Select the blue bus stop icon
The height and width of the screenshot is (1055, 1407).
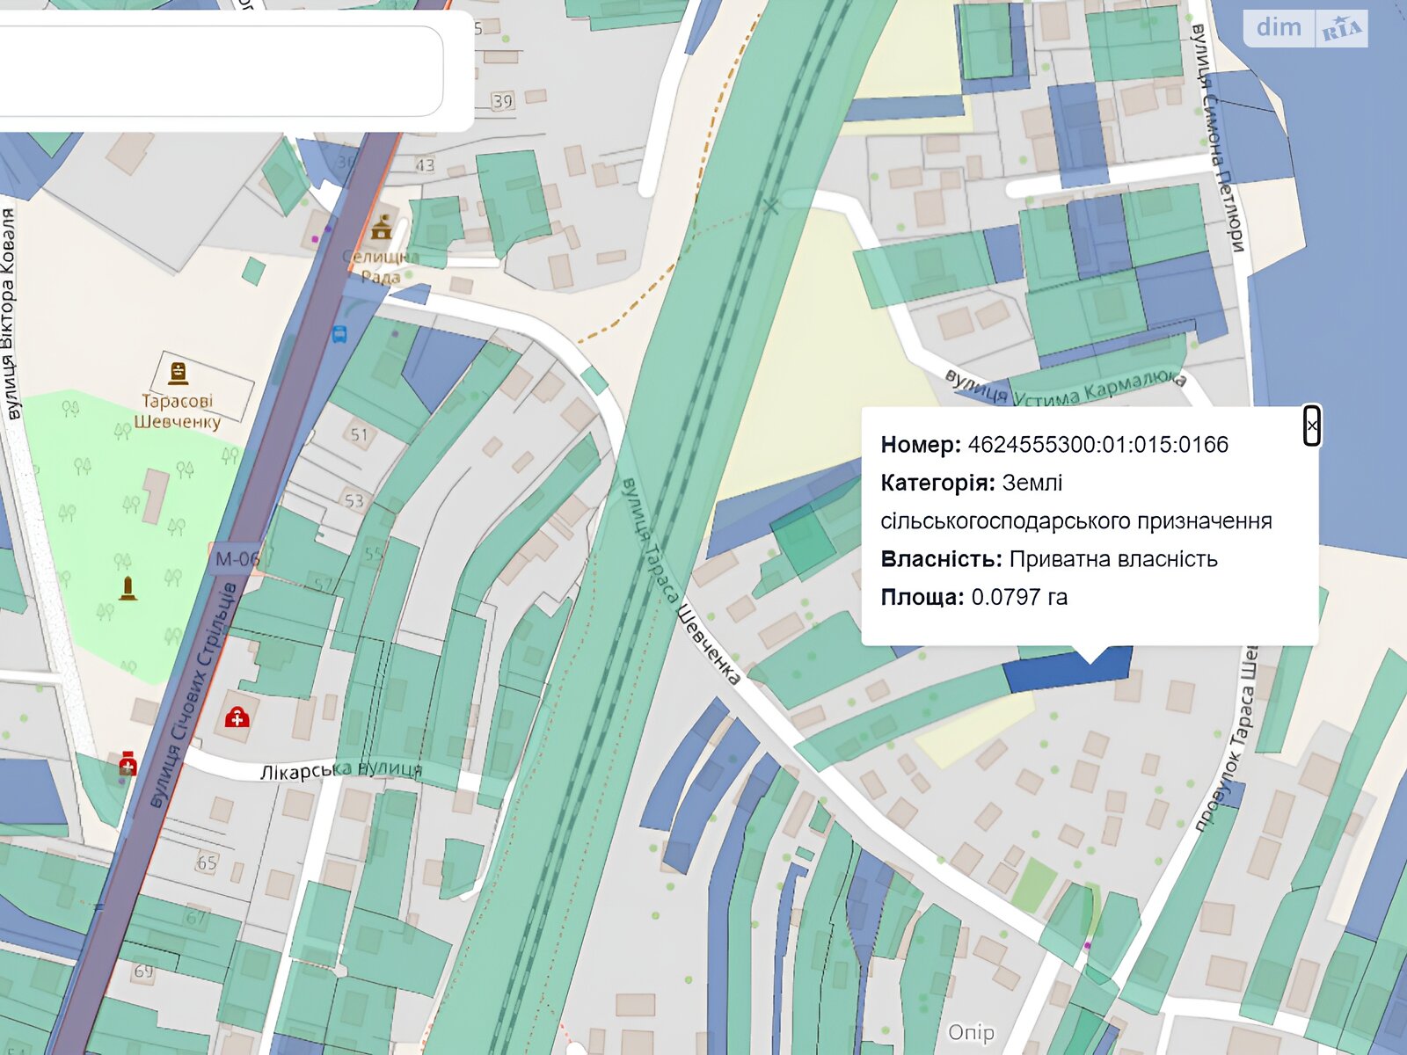[x=339, y=334]
